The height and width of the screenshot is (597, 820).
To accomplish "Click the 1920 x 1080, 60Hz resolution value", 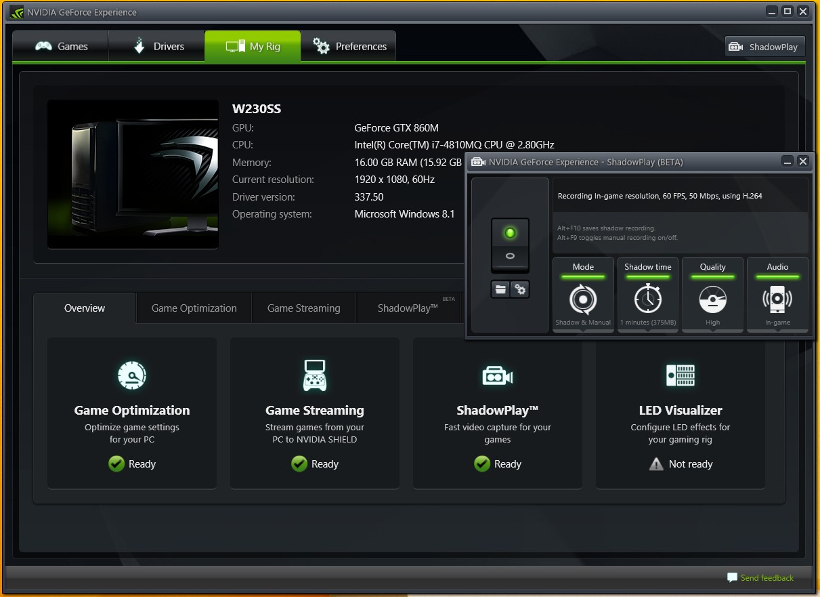I will tap(395, 180).
